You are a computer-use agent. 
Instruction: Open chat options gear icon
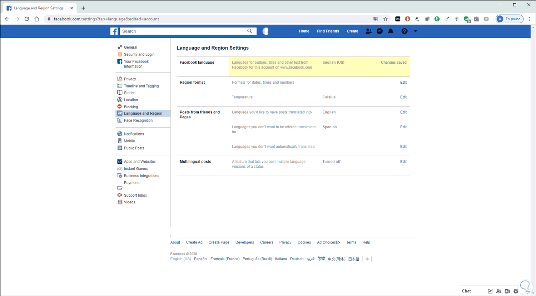point(516,291)
